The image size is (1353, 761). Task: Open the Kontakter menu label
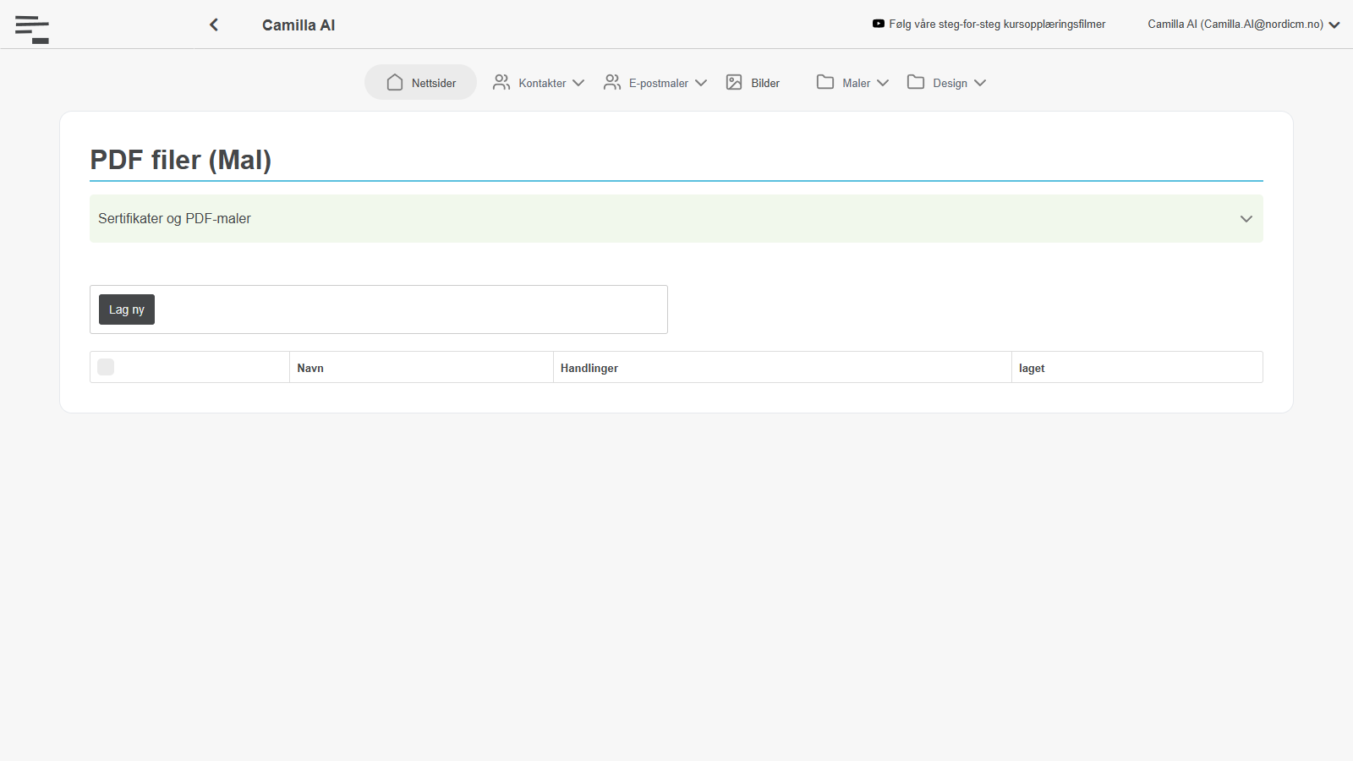coord(542,83)
